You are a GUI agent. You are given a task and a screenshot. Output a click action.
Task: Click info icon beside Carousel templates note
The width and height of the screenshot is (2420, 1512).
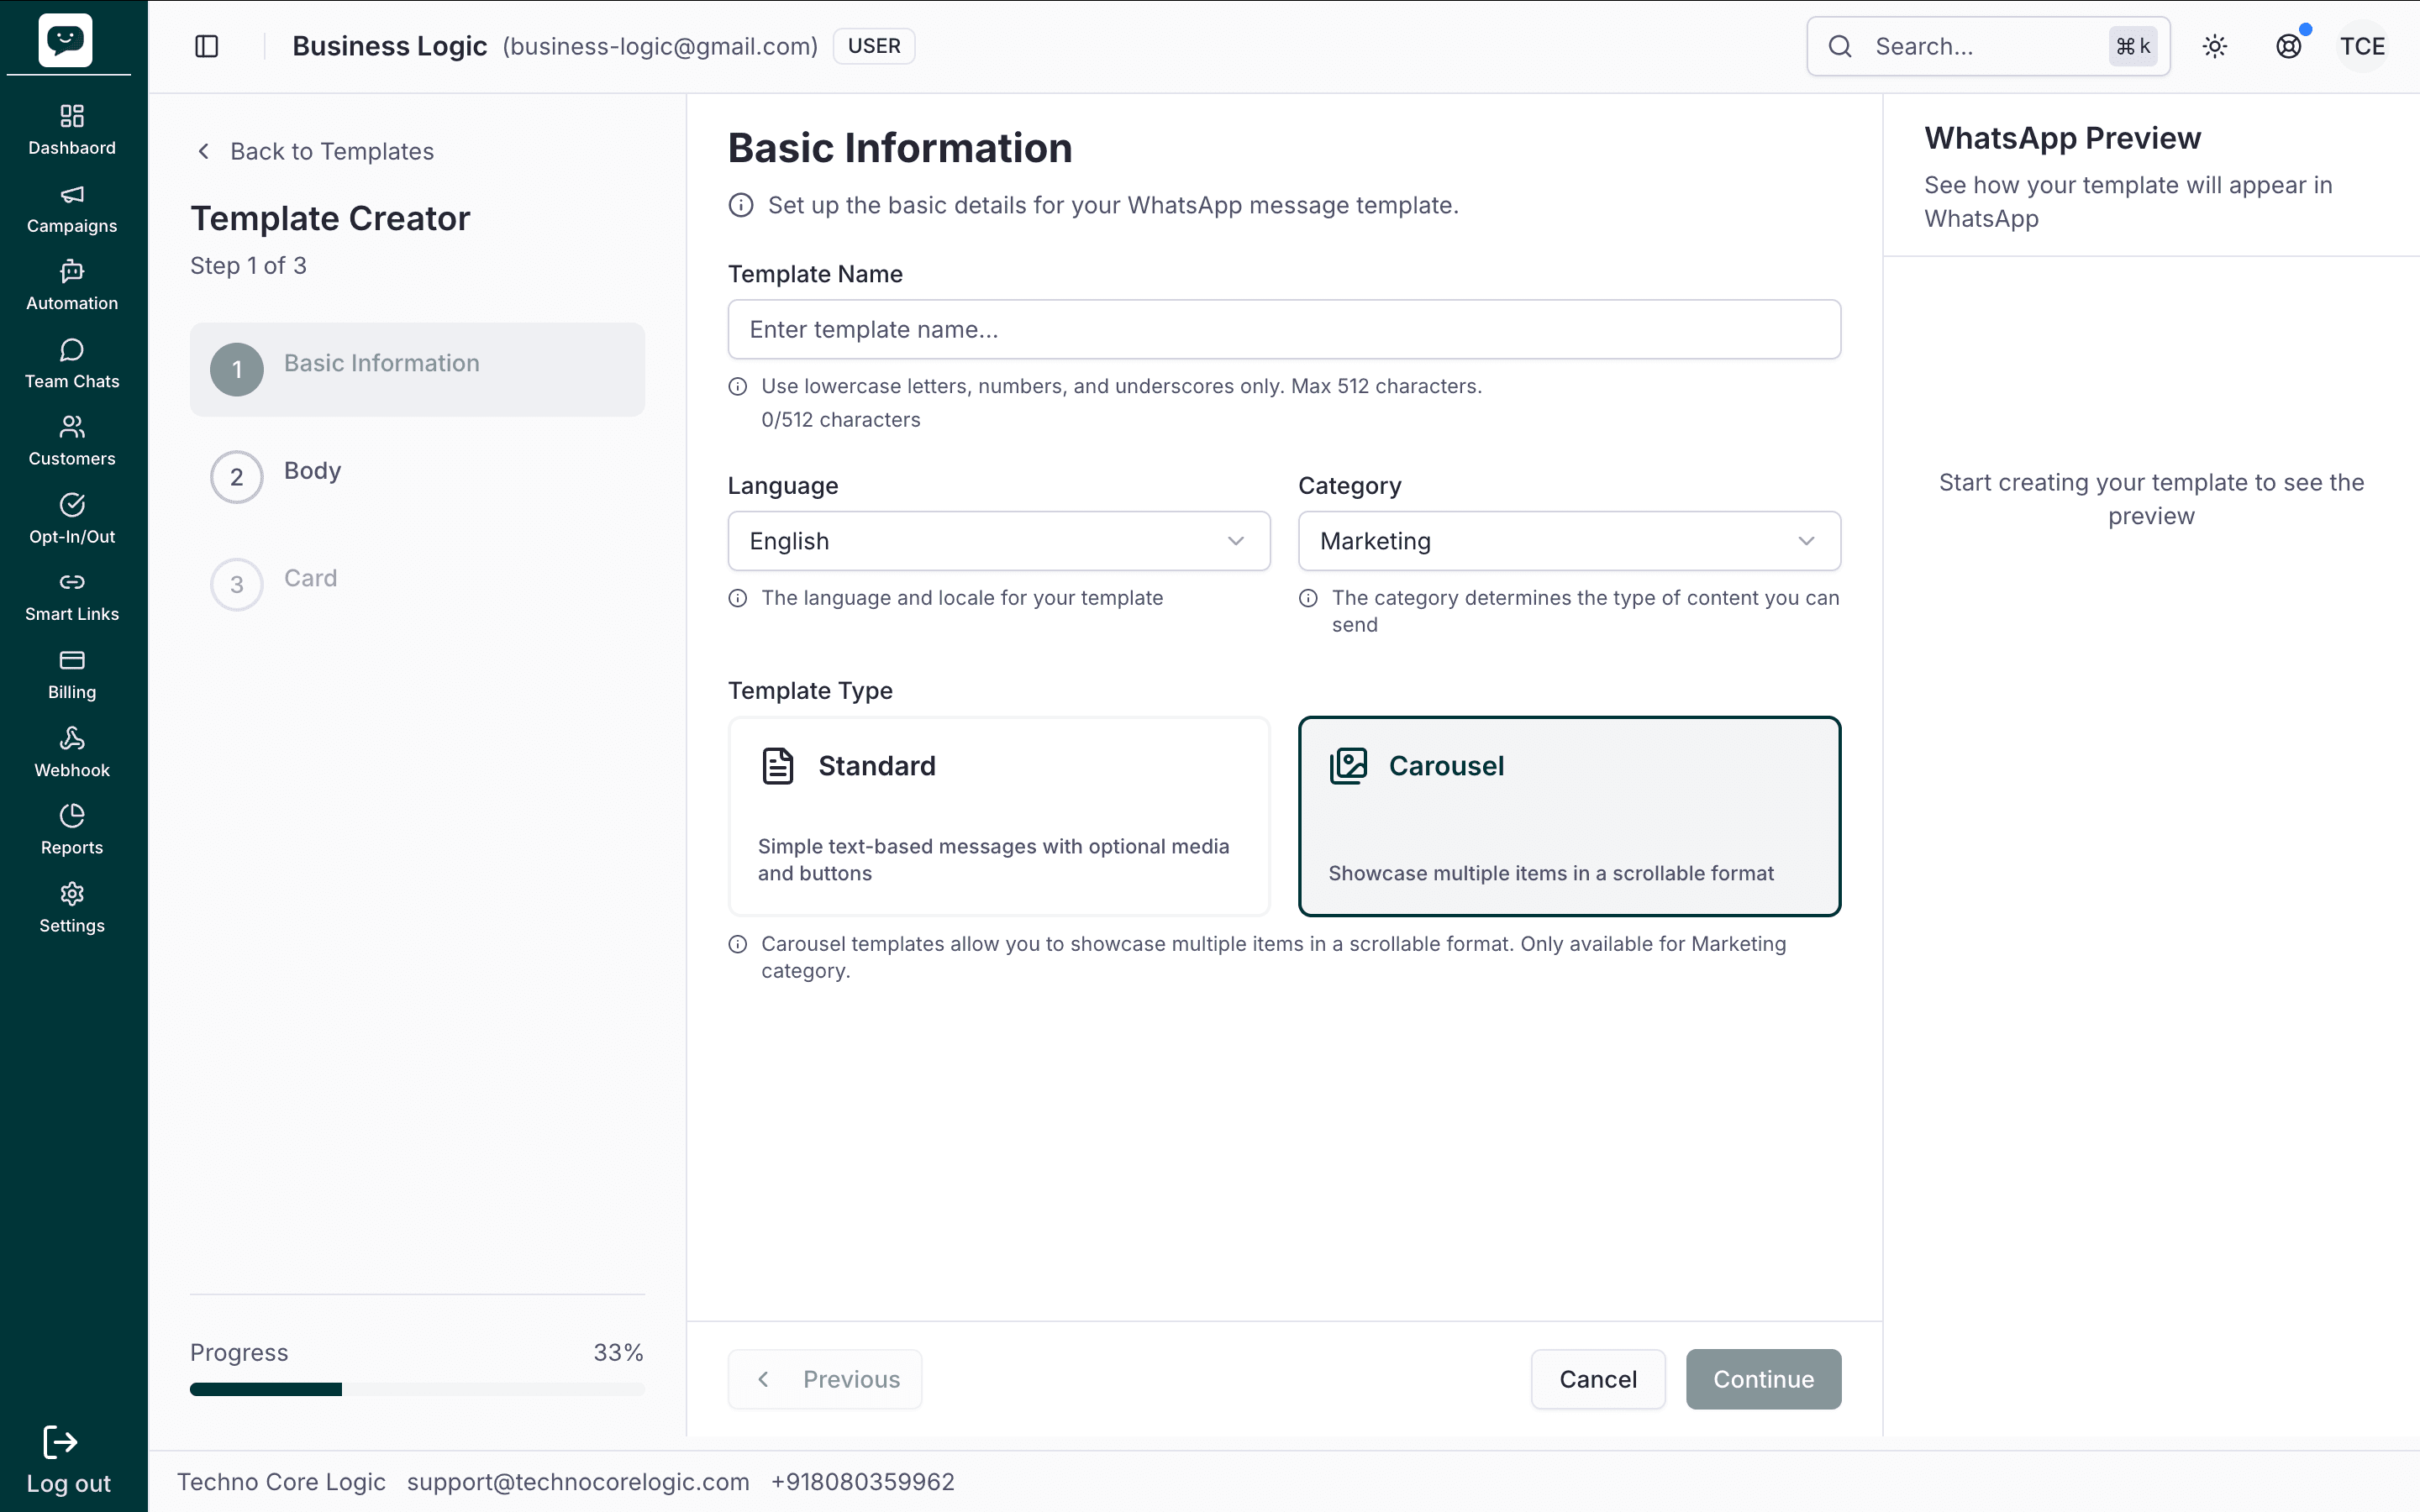coord(738,944)
